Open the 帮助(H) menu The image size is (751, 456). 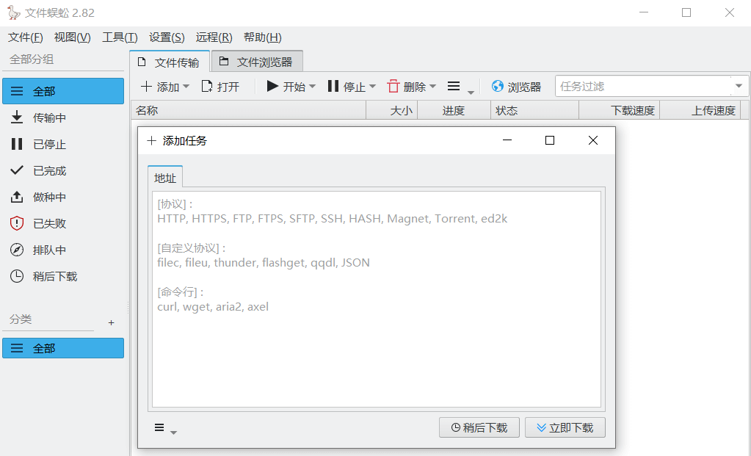coord(263,37)
